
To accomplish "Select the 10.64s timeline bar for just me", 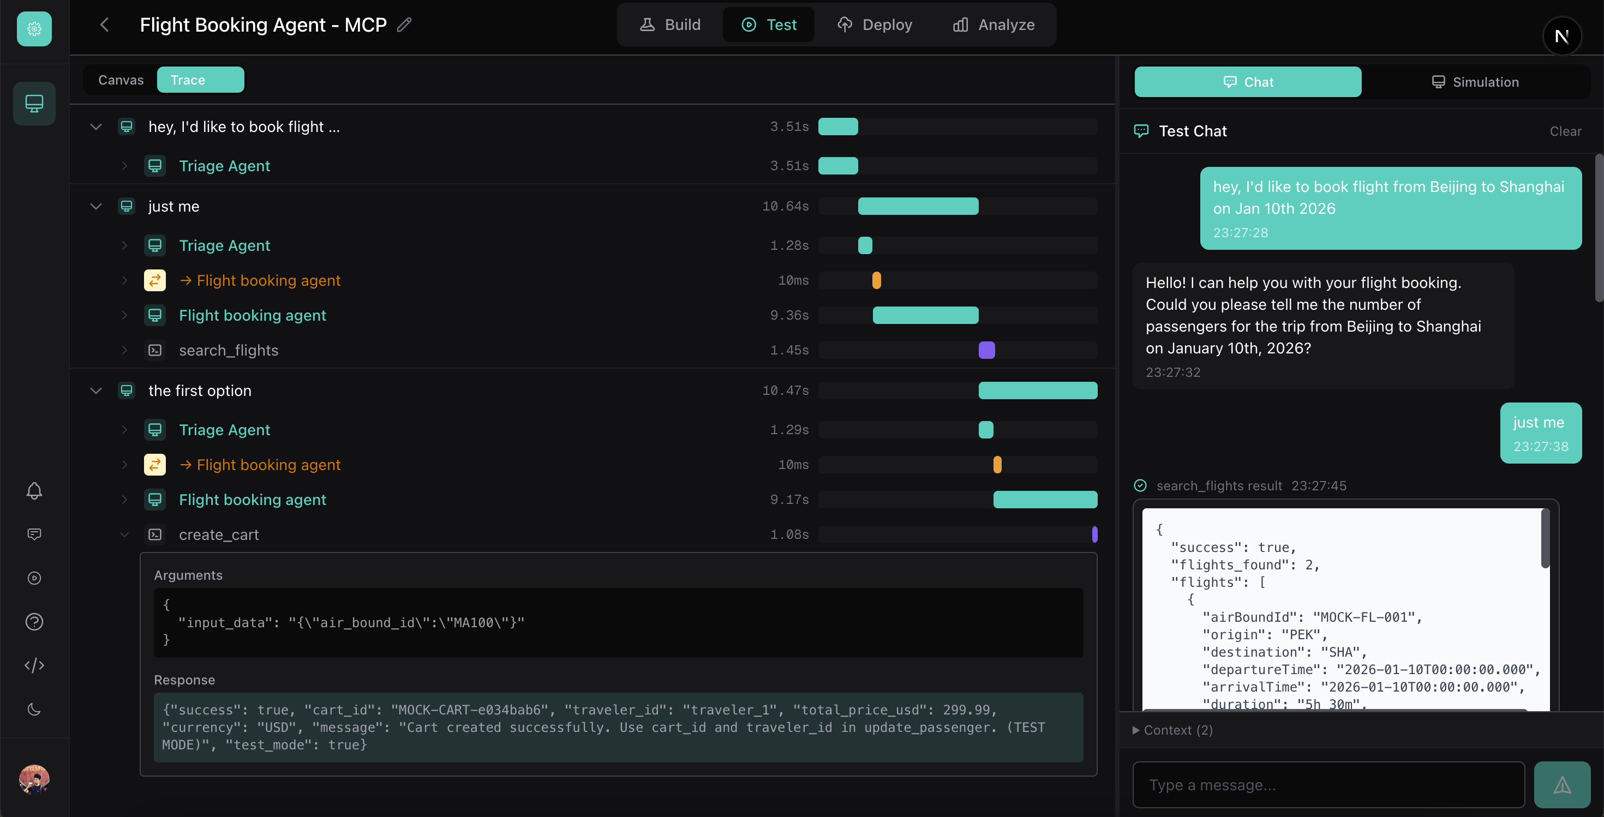I will coord(918,206).
